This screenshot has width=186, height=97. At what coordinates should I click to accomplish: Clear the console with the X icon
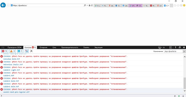pos(32,51)
